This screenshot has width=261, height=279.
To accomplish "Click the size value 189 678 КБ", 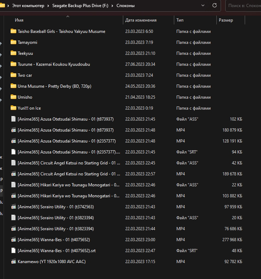I will pyautogui.click(x=232, y=174).
